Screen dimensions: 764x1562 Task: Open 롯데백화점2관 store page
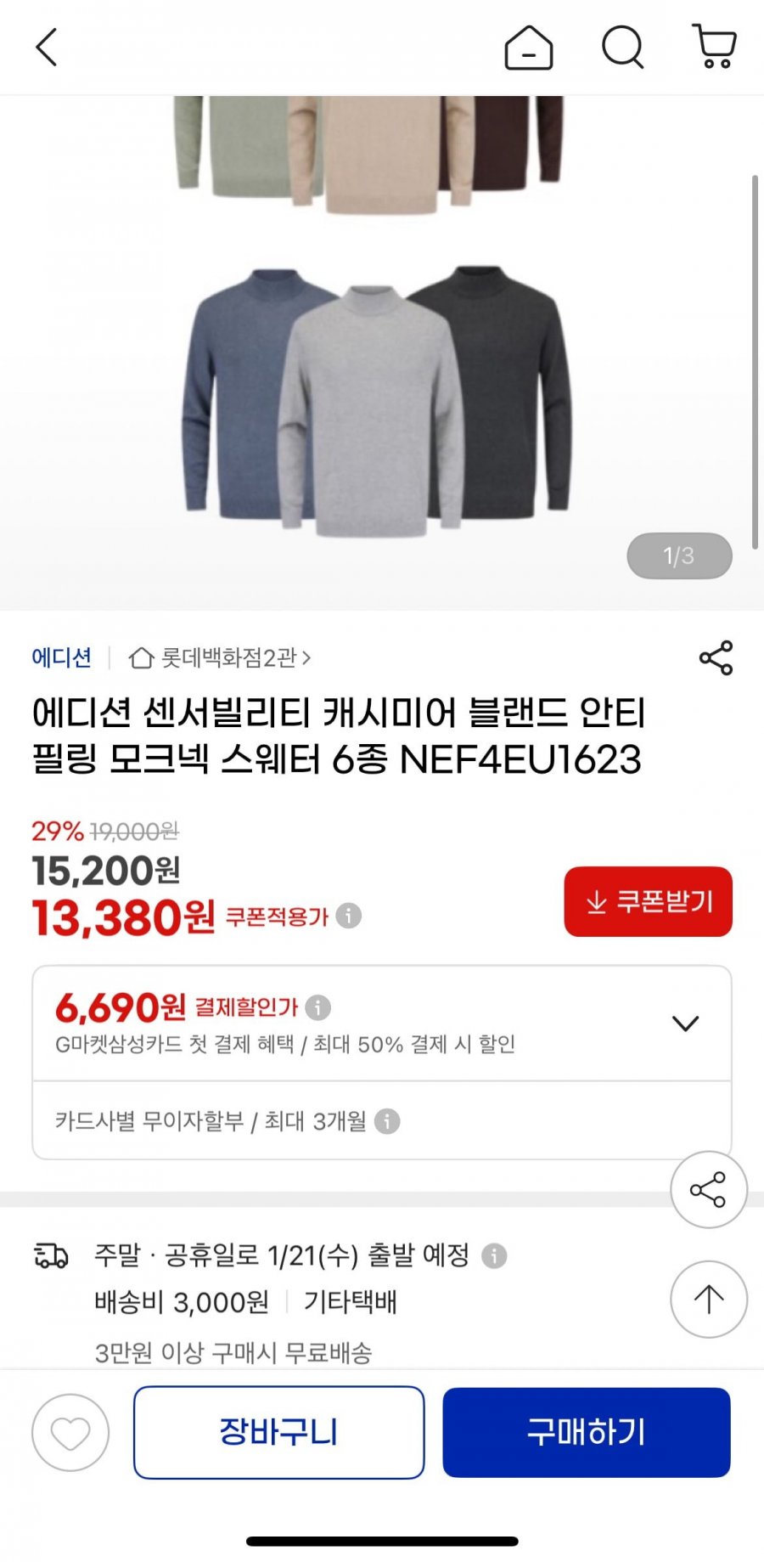coord(221,658)
